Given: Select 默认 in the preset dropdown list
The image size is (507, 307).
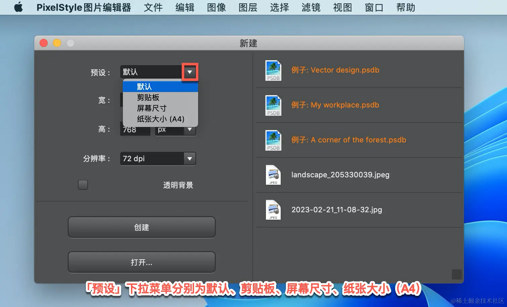Looking at the screenshot, I should 160,87.
